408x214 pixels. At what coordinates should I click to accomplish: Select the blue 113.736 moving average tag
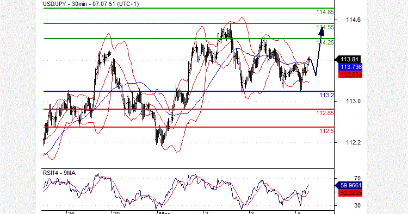[350, 67]
